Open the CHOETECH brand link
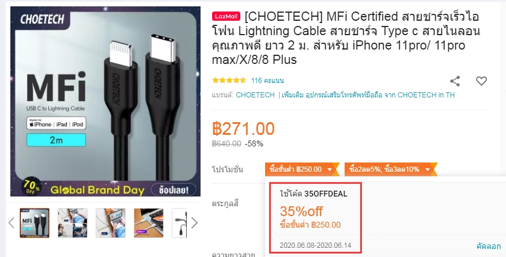506x257 pixels. click(255, 95)
